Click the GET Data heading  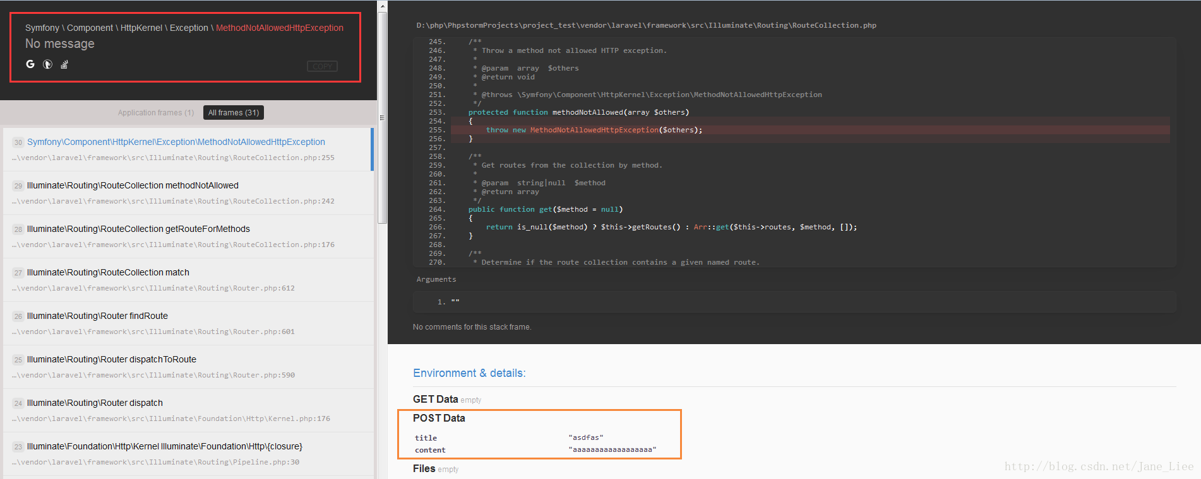pos(435,399)
